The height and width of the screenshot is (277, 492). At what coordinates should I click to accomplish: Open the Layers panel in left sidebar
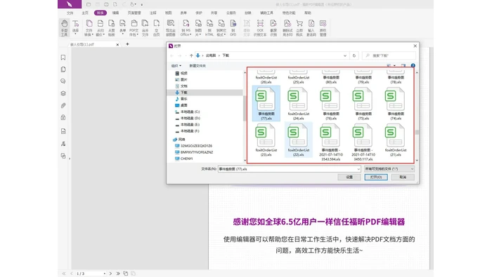pos(63,93)
